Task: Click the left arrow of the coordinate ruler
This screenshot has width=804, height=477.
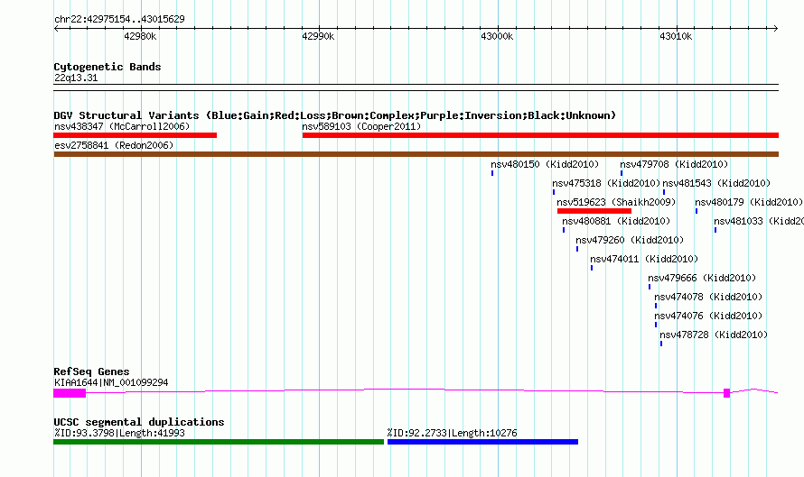Action: pos(56,29)
